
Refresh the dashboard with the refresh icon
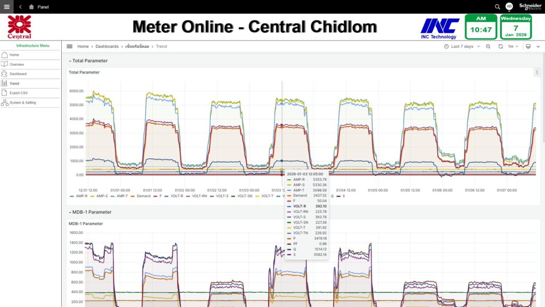(x=500, y=46)
